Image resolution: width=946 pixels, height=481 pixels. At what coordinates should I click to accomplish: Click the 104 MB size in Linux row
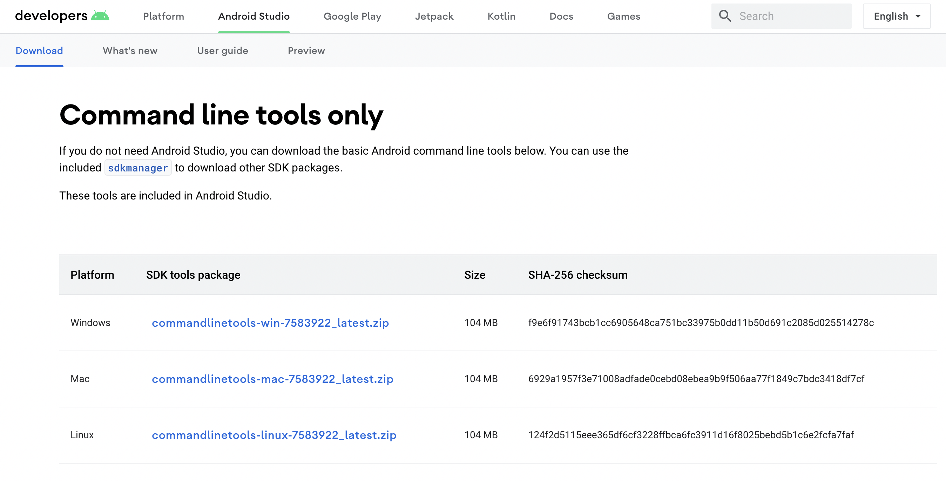point(481,435)
